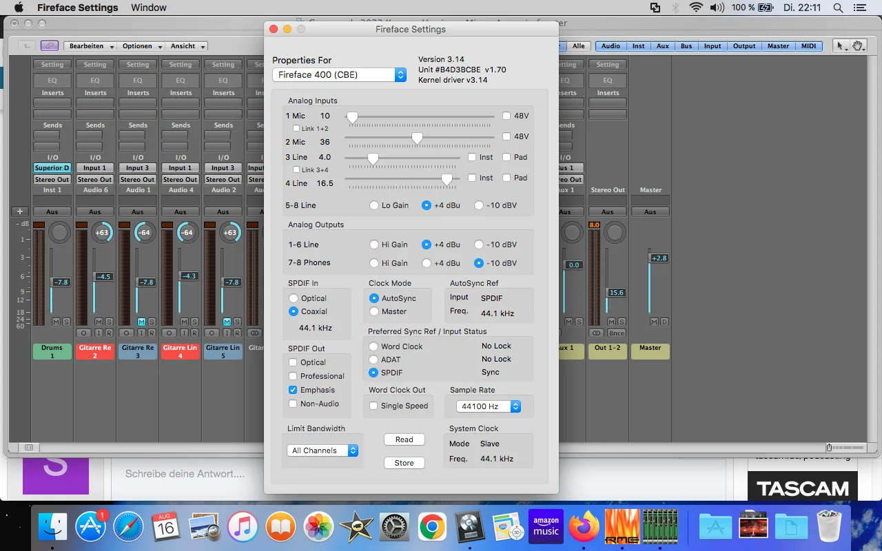The width and height of the screenshot is (882, 551).
Task: Select the hand tool in the mixer
Action: click(x=859, y=46)
